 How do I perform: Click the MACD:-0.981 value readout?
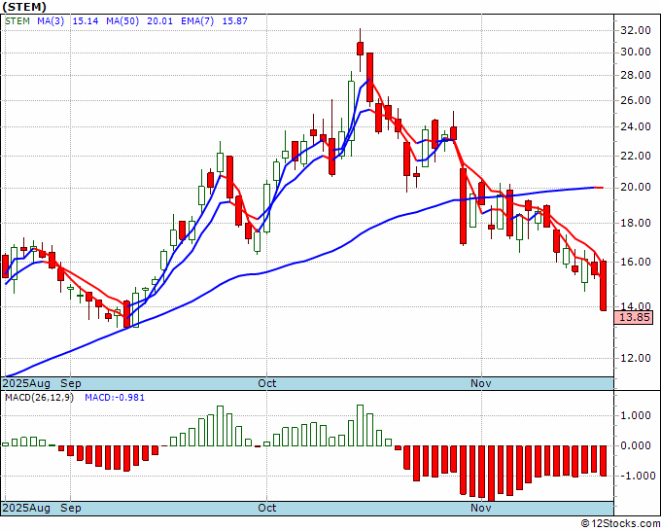(115, 398)
